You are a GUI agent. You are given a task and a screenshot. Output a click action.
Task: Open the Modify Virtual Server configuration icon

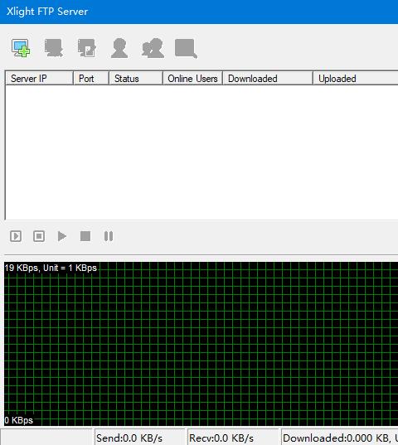pyautogui.click(x=86, y=48)
